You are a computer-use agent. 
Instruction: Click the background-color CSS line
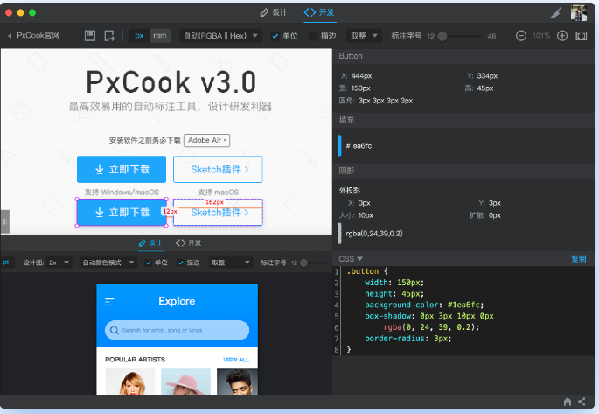pos(424,305)
